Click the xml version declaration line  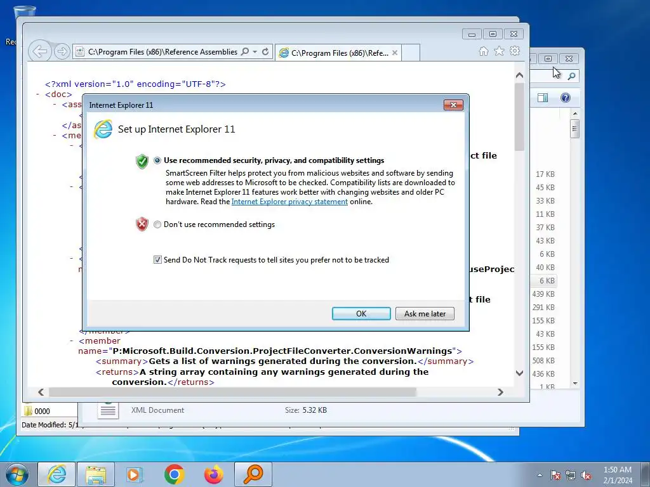click(135, 84)
